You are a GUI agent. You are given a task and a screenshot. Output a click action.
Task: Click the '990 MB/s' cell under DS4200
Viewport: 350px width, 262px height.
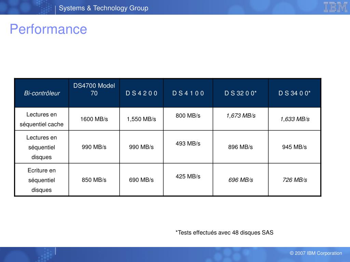[141, 147]
